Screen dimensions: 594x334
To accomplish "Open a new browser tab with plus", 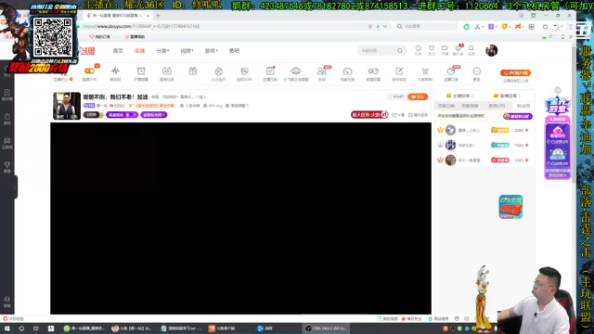I will tap(158, 16).
